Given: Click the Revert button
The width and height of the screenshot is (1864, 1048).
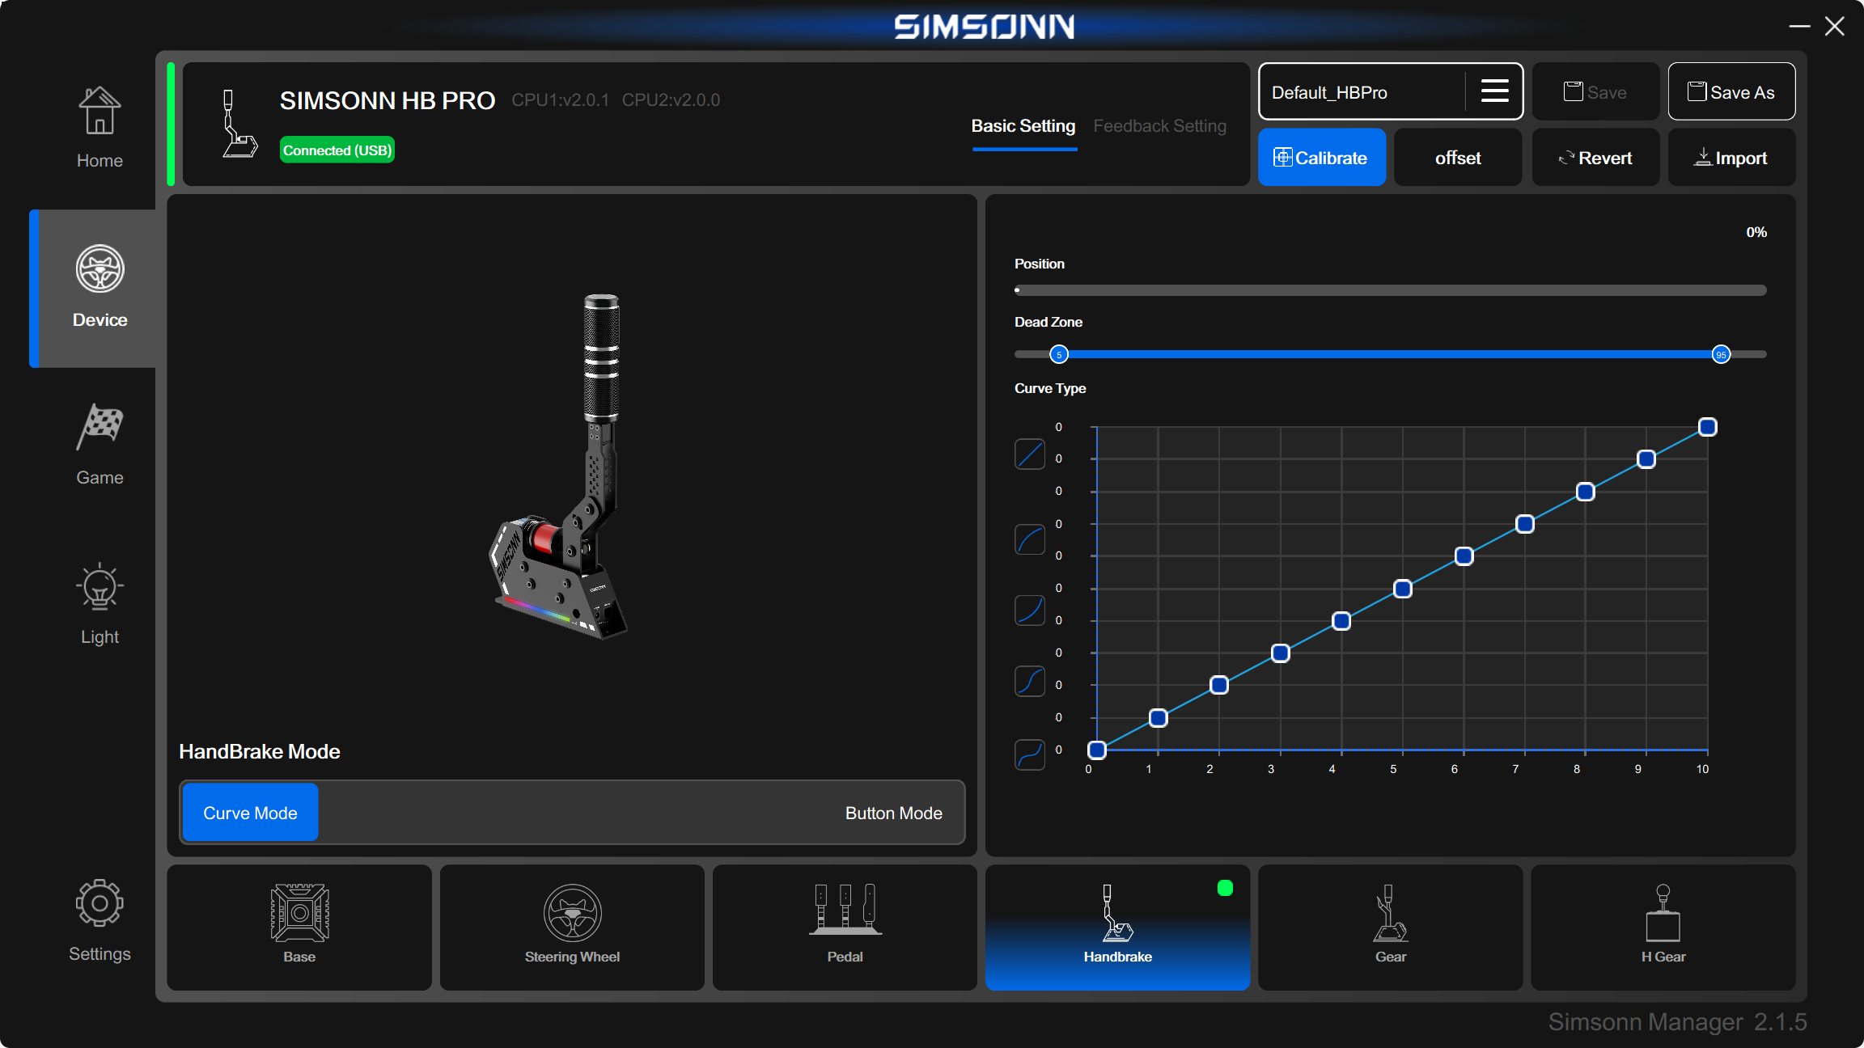Looking at the screenshot, I should 1595,158.
